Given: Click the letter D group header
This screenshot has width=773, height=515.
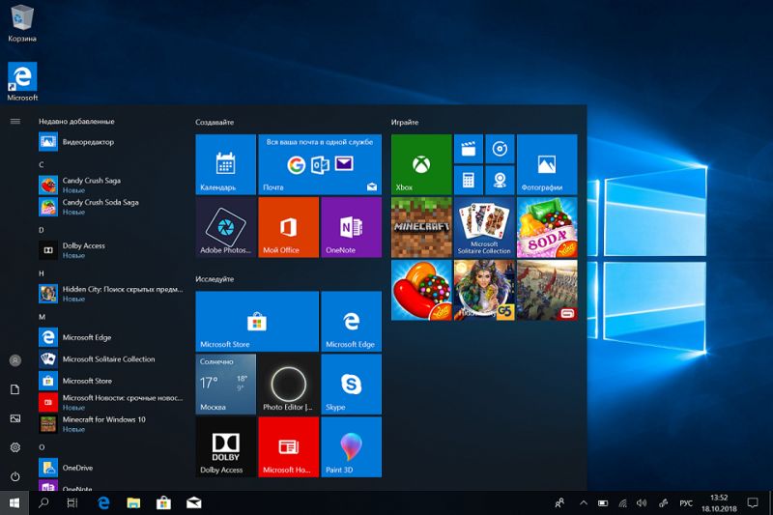Looking at the screenshot, I should click(x=42, y=230).
